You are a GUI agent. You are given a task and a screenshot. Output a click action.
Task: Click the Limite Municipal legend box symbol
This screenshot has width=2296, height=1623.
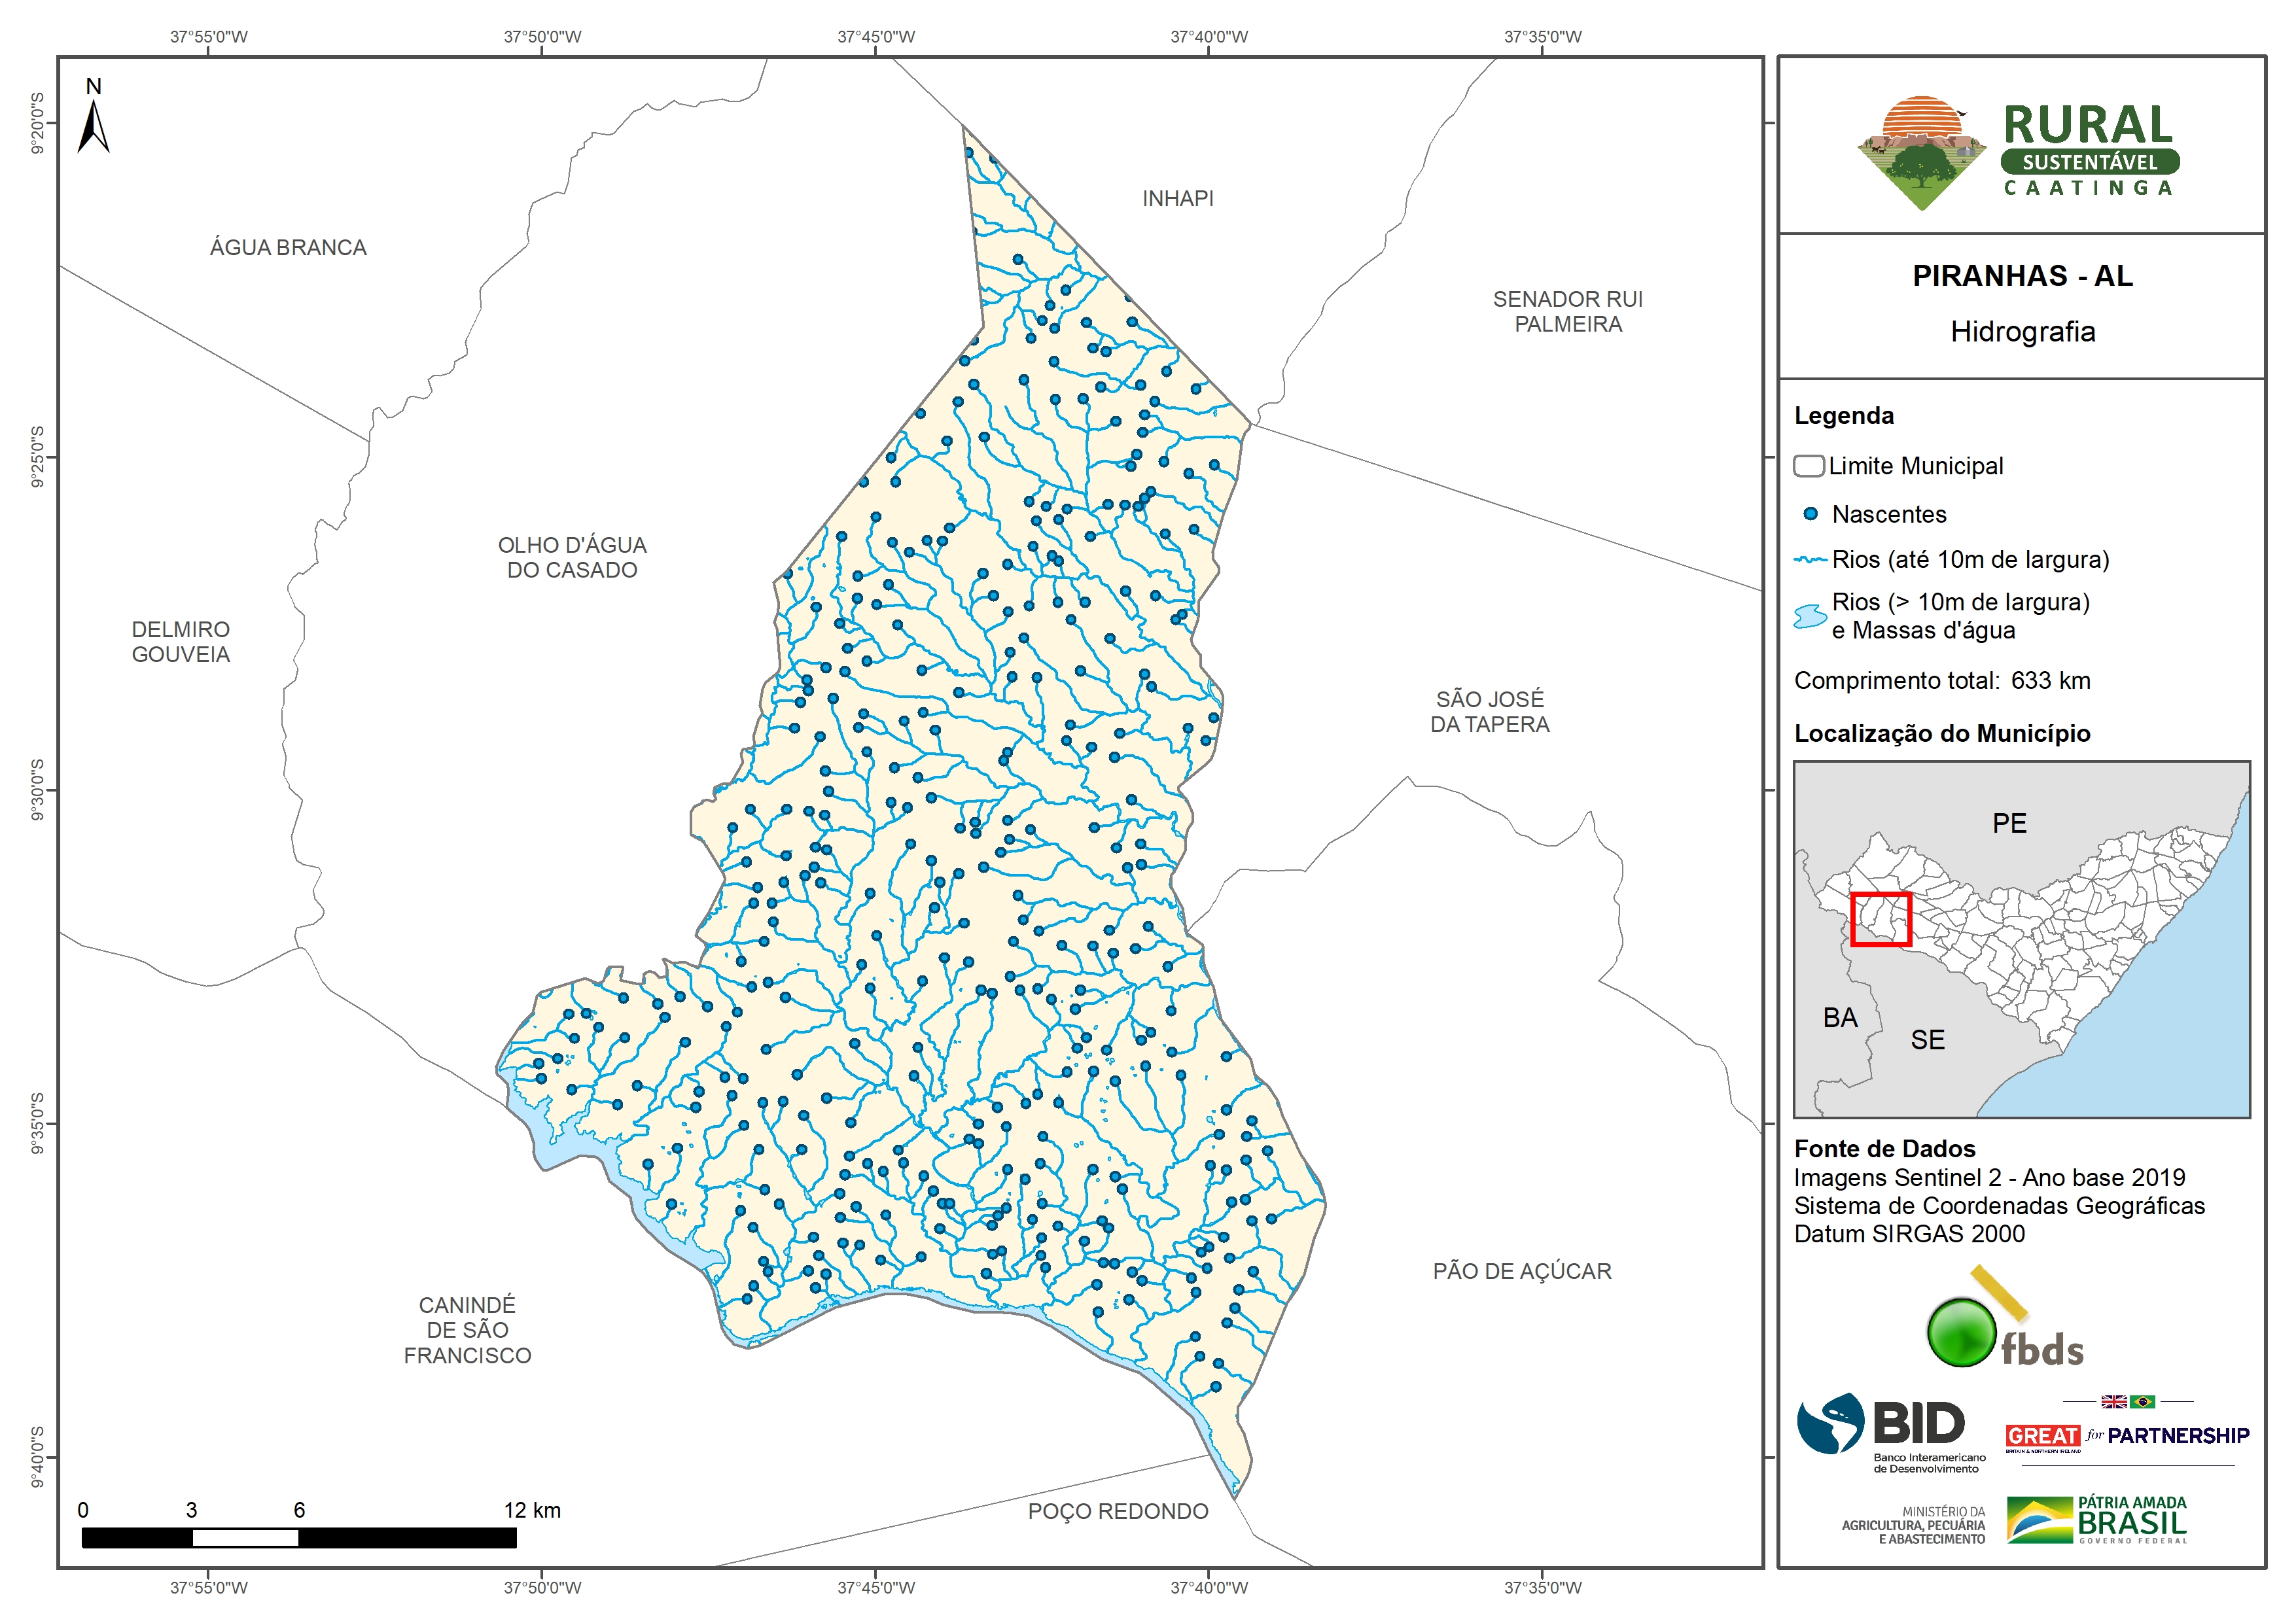coord(1808,466)
